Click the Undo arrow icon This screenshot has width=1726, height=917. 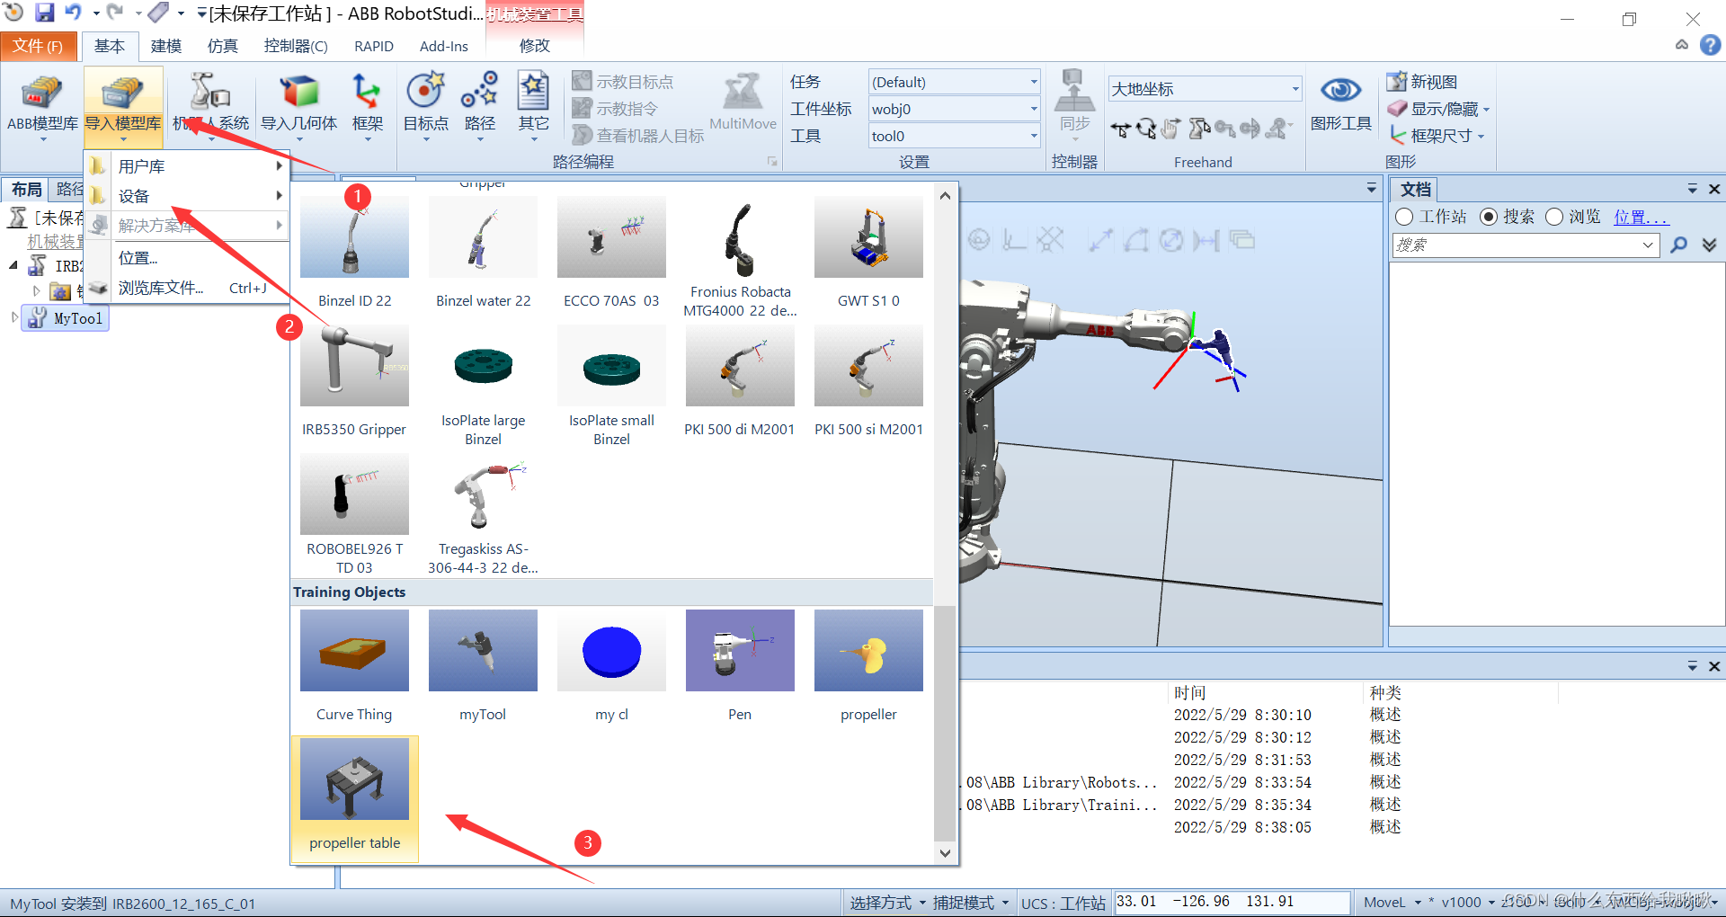tap(73, 13)
